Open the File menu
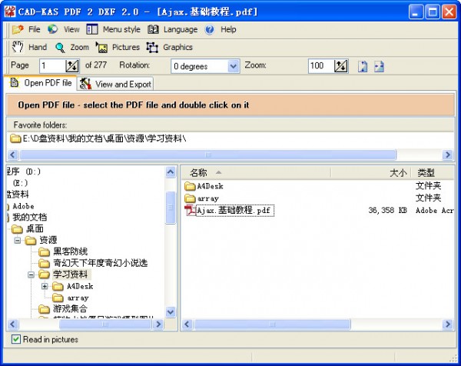461x366 pixels. coord(34,29)
